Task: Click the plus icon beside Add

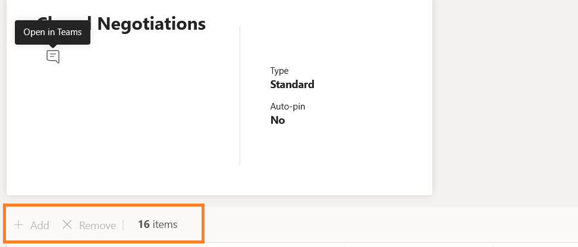Action: (x=18, y=225)
